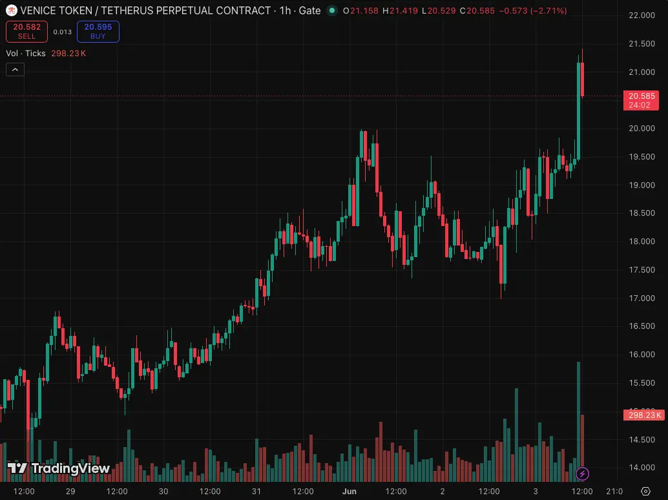Click the red SELL 20.582 button
The height and width of the screenshot is (500, 668).
click(x=27, y=32)
